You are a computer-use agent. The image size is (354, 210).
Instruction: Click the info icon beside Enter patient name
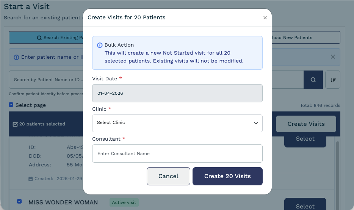(16, 57)
